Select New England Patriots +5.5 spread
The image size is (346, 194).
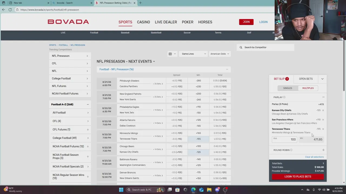[177, 94]
